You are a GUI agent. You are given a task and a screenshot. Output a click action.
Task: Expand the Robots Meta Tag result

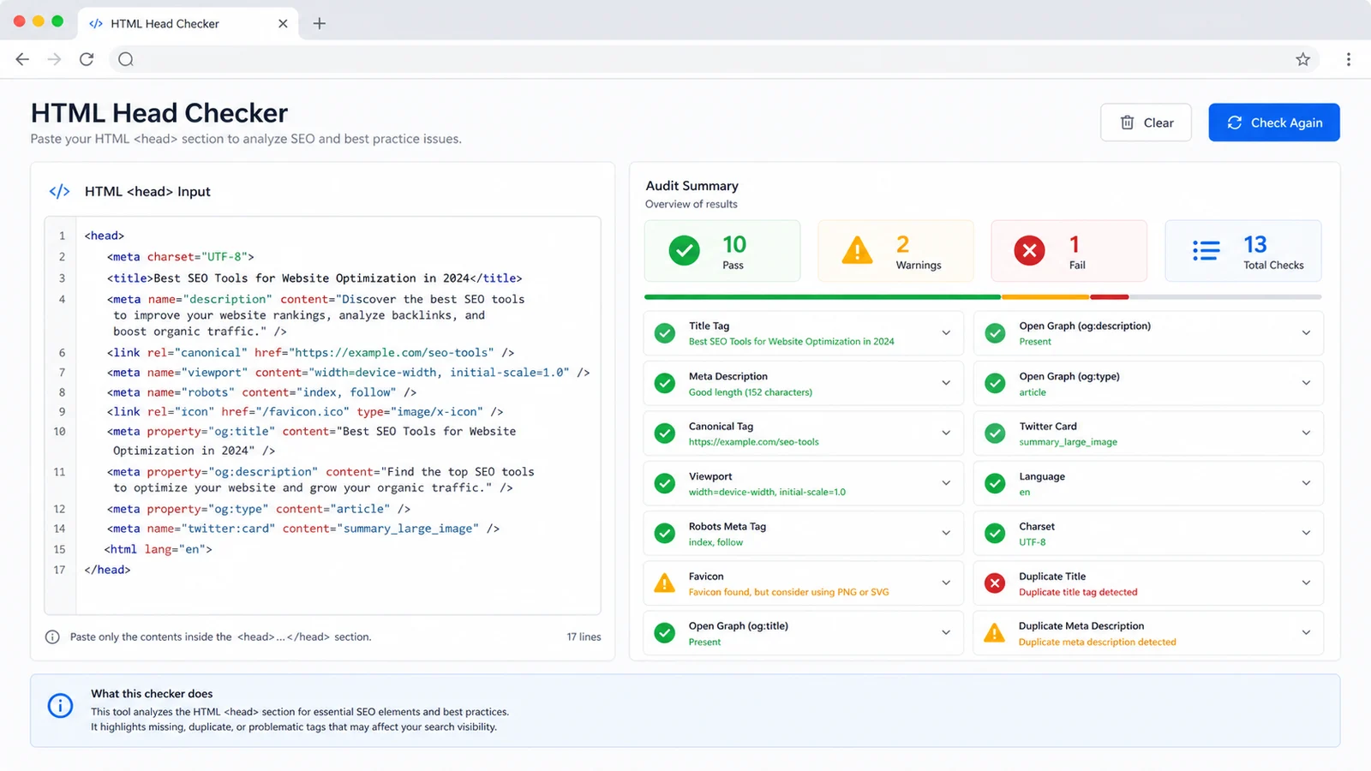(946, 533)
